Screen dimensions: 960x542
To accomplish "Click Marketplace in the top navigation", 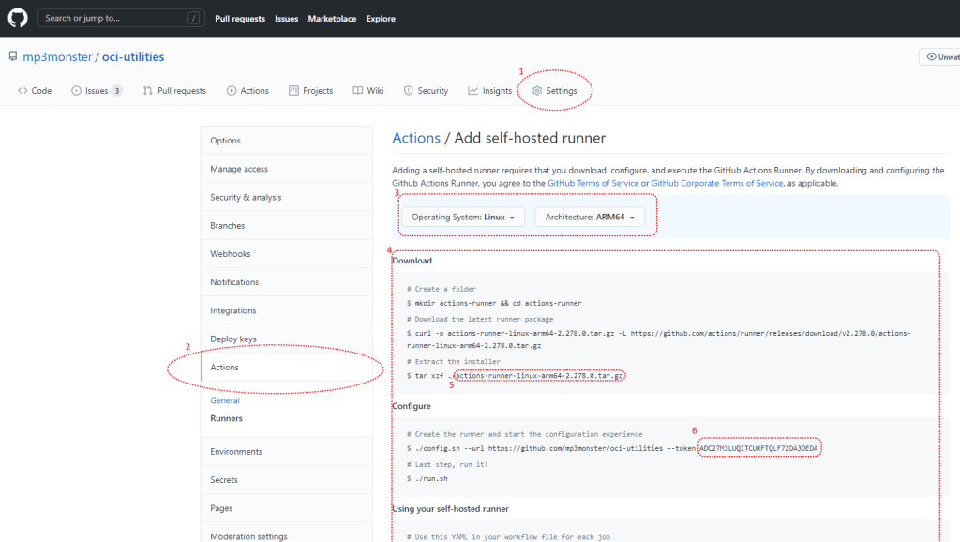I will 332,19.
